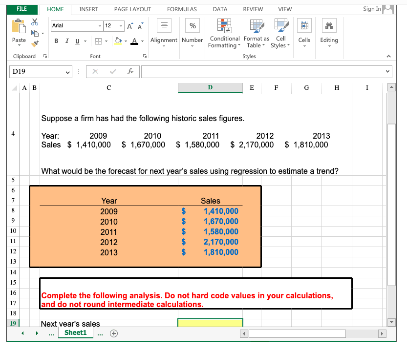Toggle underline formatting on

[78, 41]
